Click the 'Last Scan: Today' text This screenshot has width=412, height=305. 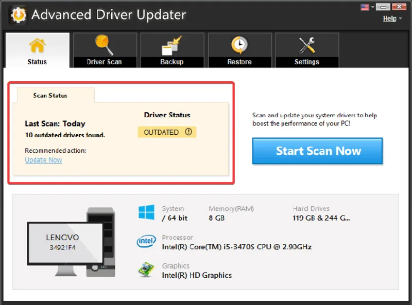tap(55, 123)
